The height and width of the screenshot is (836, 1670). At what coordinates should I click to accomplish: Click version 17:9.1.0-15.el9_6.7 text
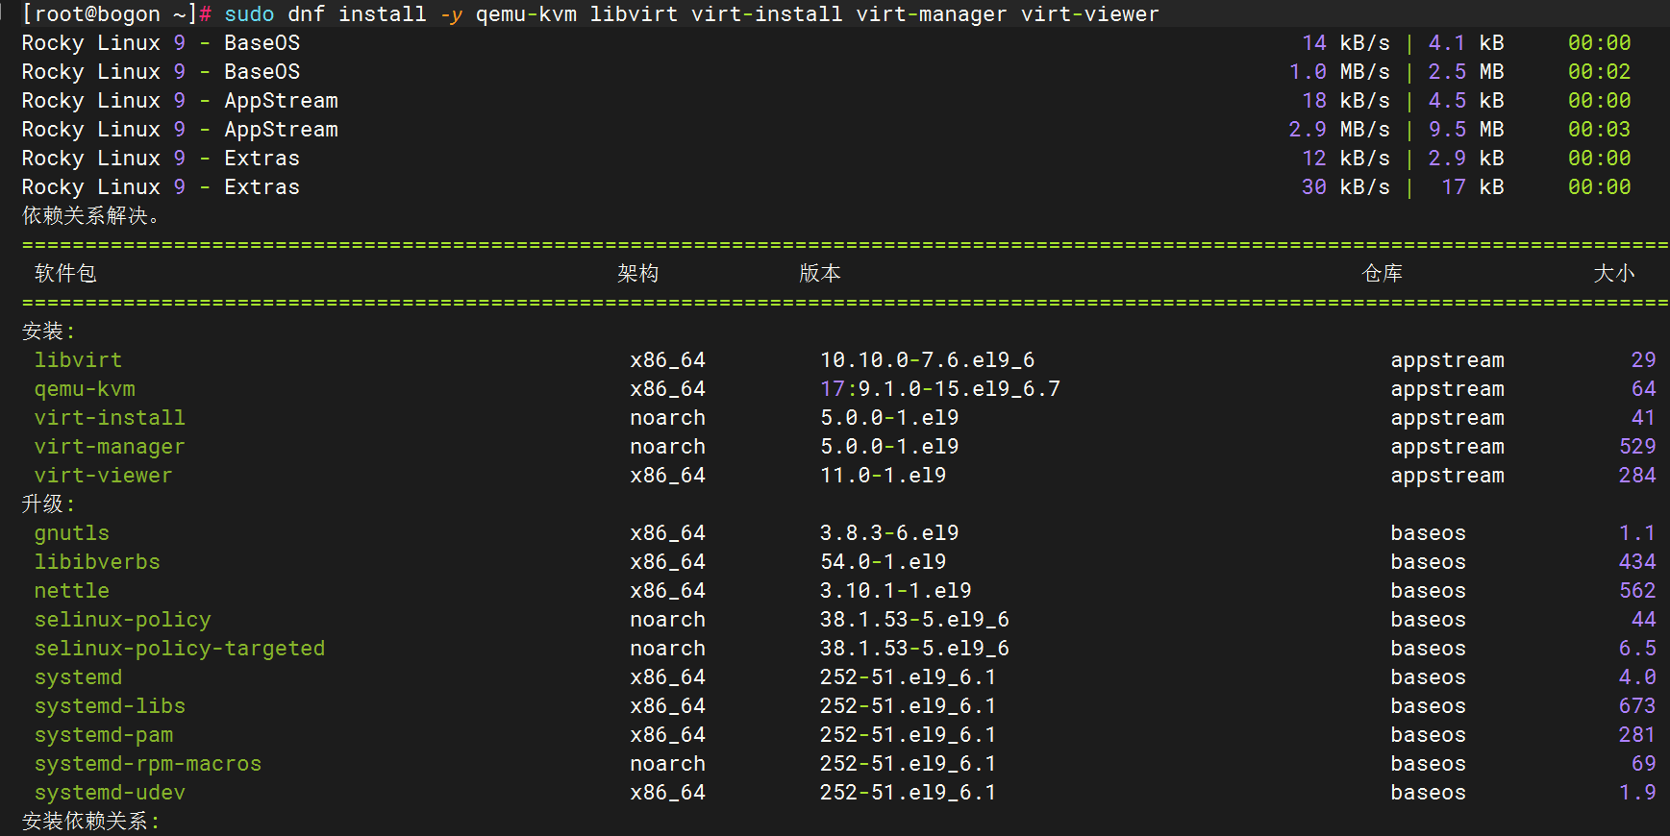939,389
